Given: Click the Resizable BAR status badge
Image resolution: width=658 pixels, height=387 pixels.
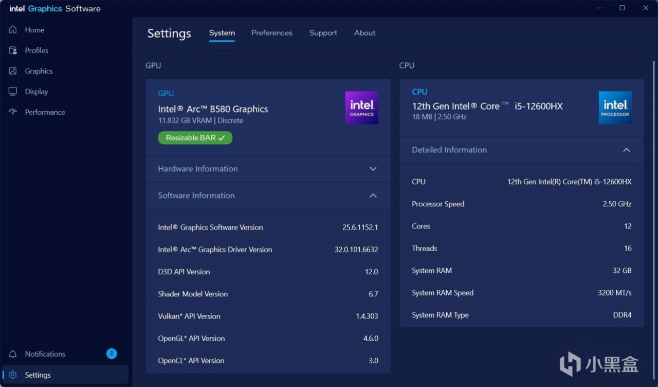Looking at the screenshot, I should pos(195,138).
